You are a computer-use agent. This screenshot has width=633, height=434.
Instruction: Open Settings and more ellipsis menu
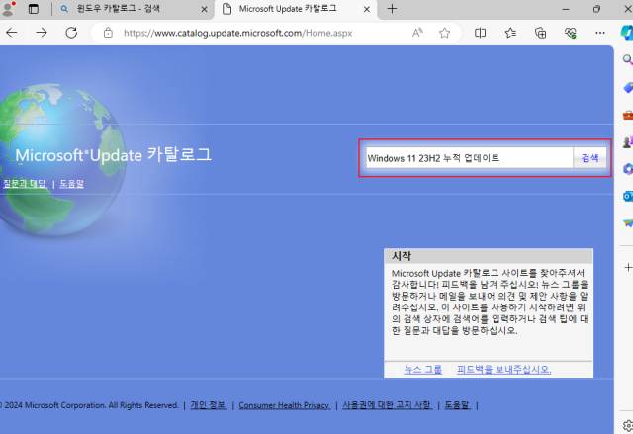pyautogui.click(x=600, y=33)
